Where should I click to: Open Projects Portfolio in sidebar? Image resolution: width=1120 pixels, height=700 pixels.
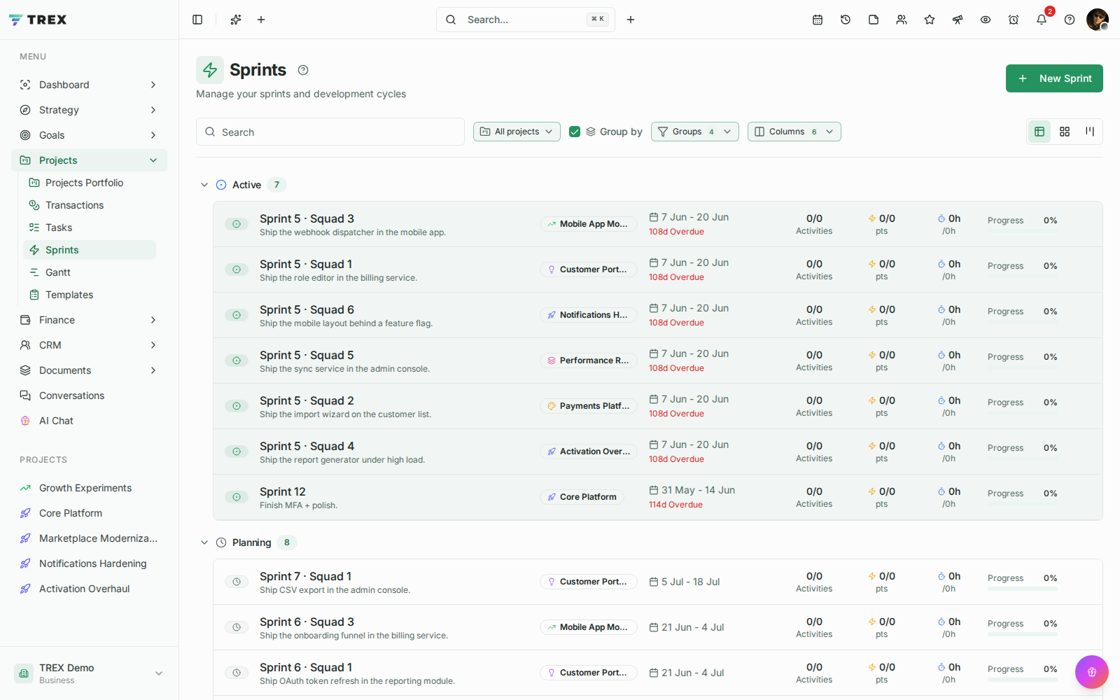tap(90, 183)
